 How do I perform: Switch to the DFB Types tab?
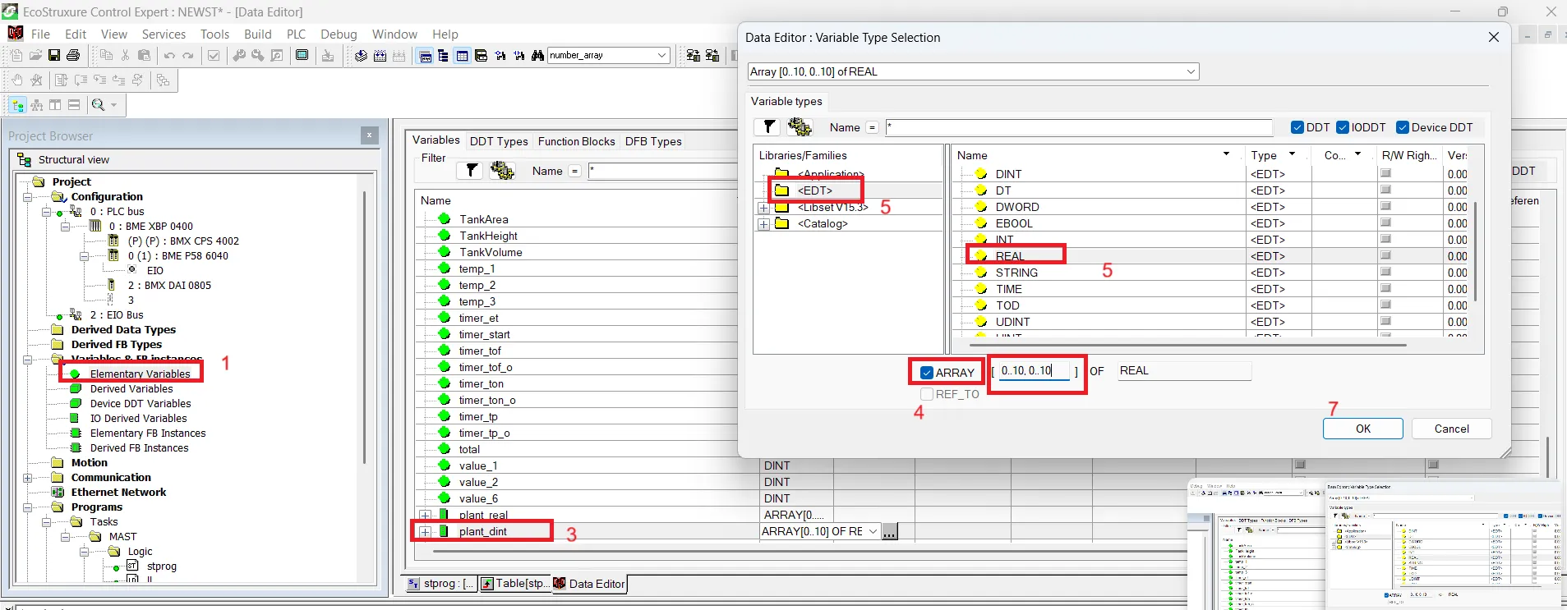pos(653,141)
